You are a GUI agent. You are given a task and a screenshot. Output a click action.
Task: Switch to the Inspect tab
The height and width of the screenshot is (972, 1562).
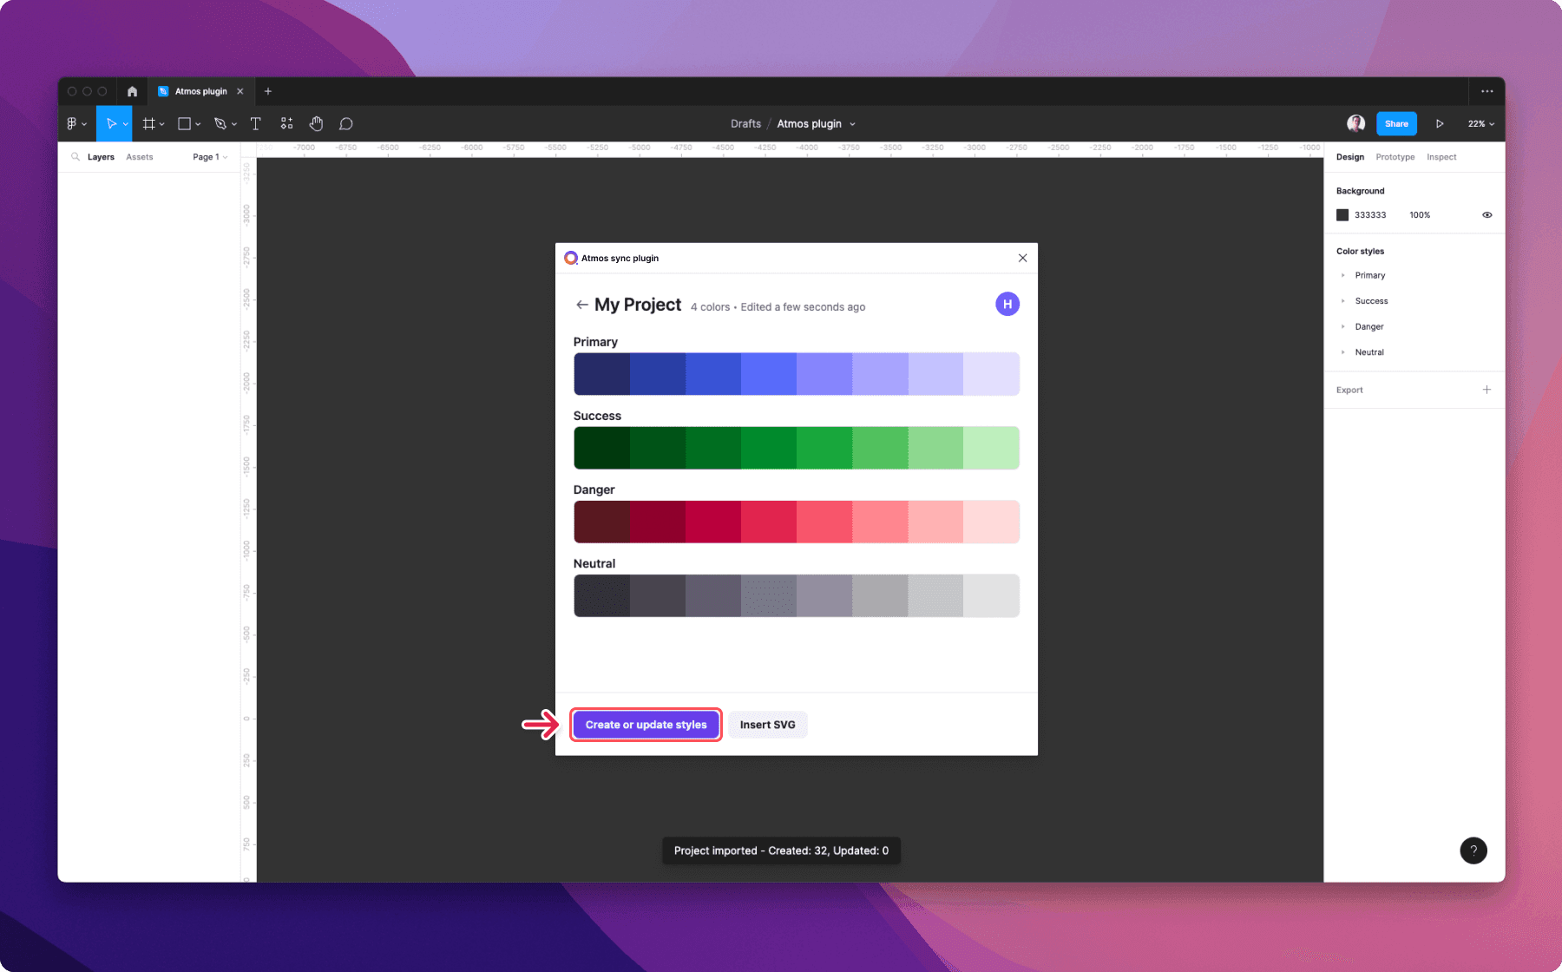pos(1441,156)
